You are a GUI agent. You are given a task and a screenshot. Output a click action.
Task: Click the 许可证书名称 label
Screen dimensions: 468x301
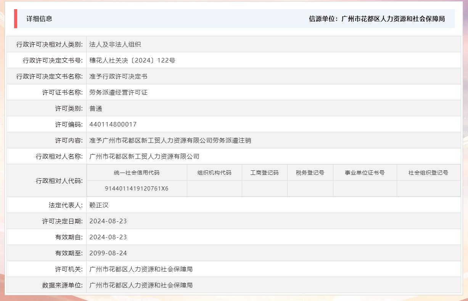(x=63, y=92)
